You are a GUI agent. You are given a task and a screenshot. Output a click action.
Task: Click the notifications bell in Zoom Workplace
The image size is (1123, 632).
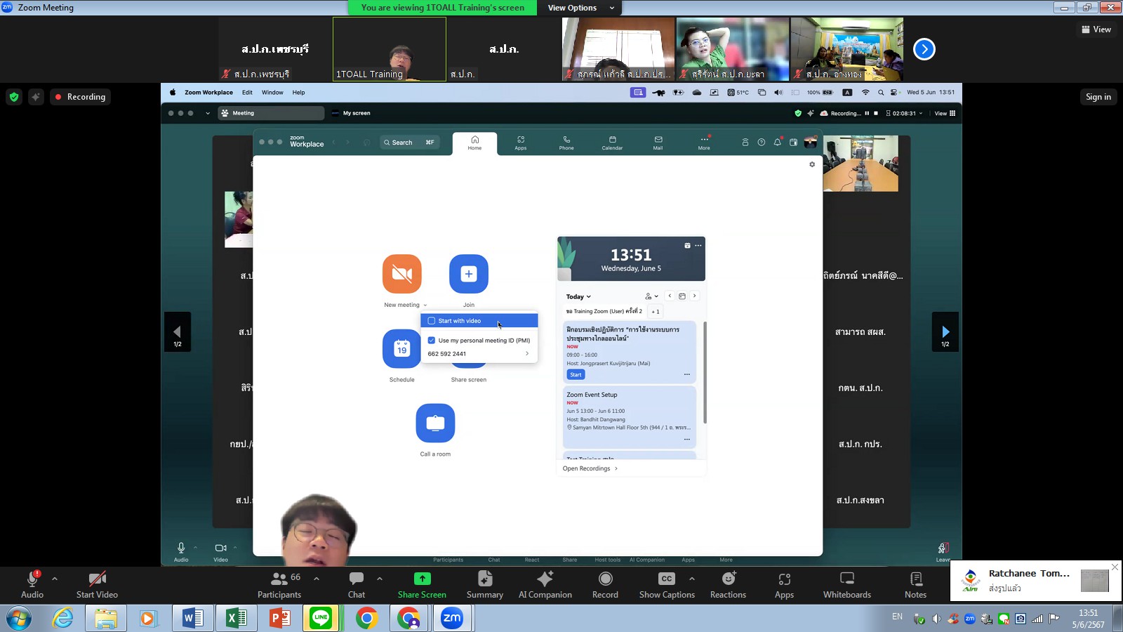click(778, 142)
